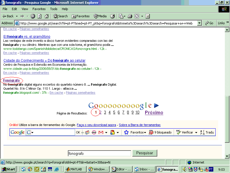The image size is (230, 173).
Task: Click the antivirus shield tray icon
Action: tap(195, 169)
